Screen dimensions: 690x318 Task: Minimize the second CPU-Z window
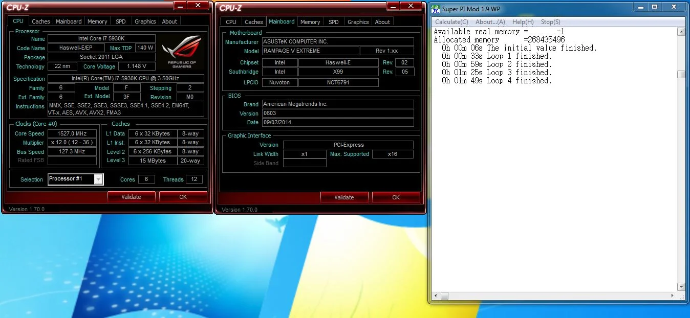(x=393, y=5)
